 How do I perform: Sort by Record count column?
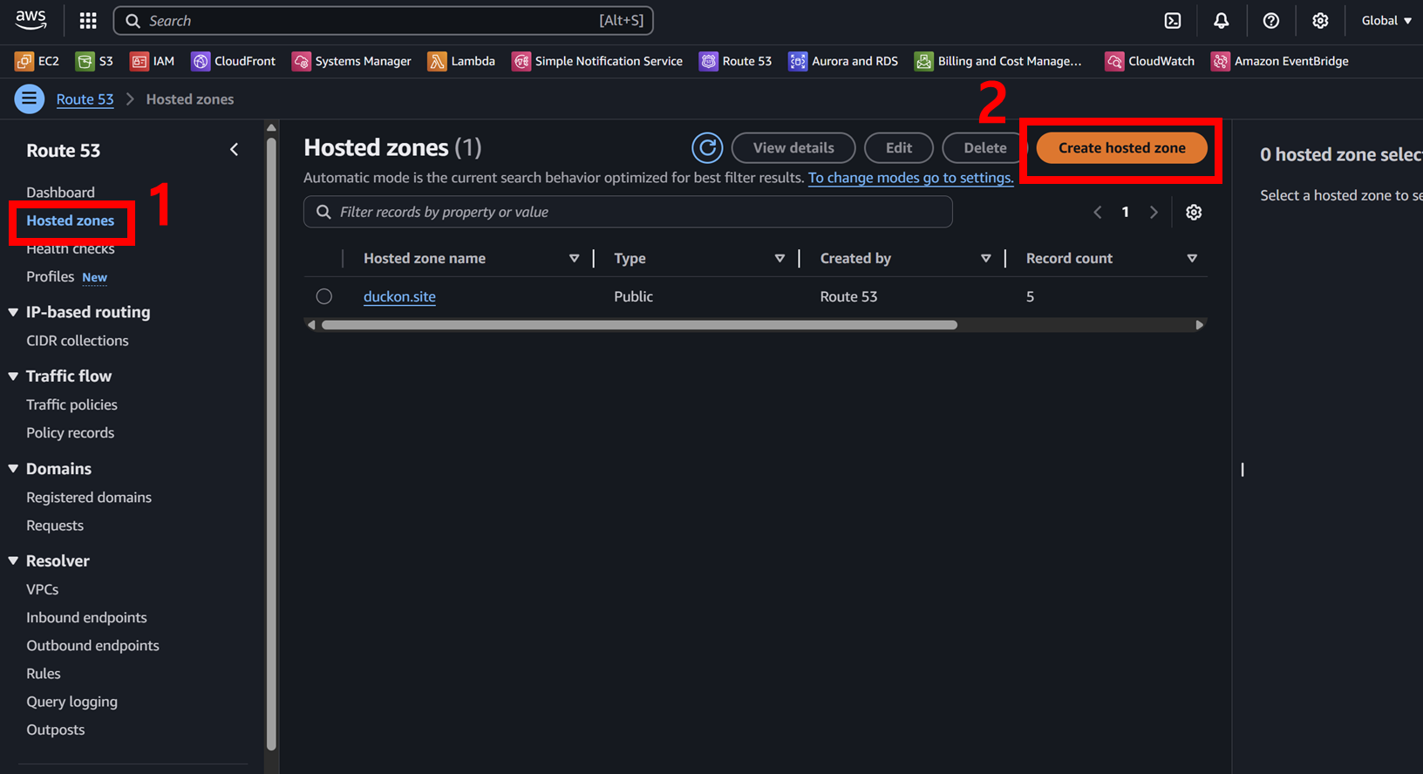click(x=1192, y=259)
